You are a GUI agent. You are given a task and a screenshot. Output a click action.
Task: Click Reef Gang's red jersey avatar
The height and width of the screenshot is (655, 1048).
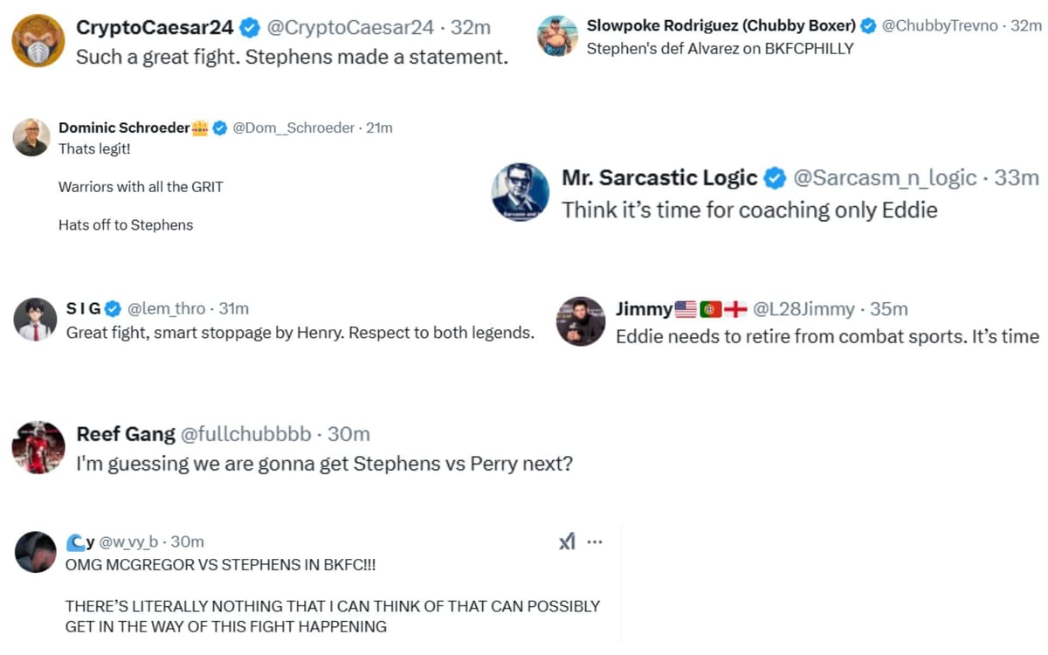coord(38,447)
